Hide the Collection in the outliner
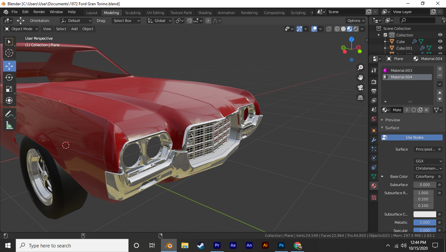446x252 pixels. click(440, 35)
